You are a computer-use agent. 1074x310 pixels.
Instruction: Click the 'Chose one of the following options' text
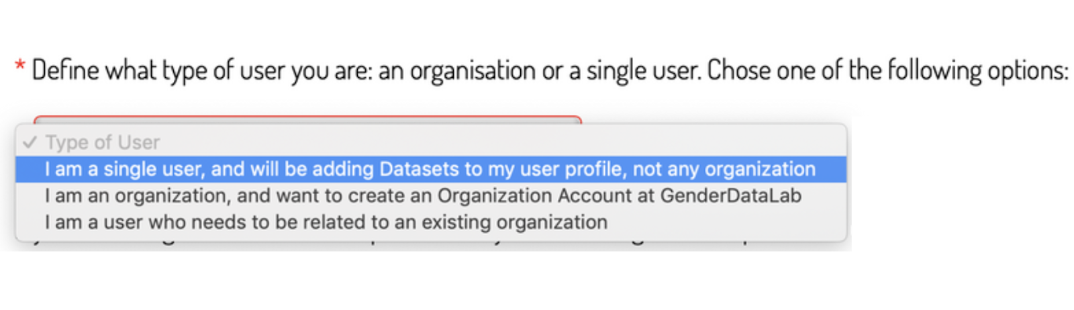886,70
